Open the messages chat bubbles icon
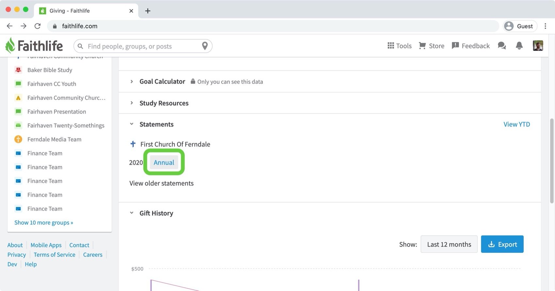Viewport: 555px width, 291px height. [x=502, y=46]
